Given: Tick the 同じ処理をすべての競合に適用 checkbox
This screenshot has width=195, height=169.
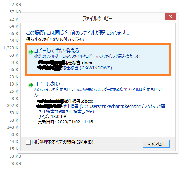Looking at the screenshot, I should pos(28,142).
